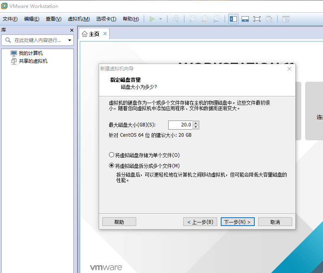Click the 我的计算机 computer icon

point(14,53)
